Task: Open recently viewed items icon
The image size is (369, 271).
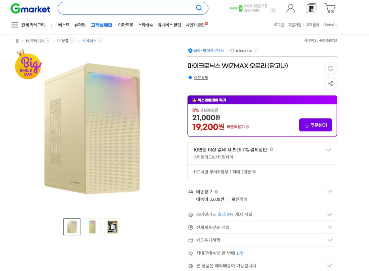Action: tap(311, 8)
